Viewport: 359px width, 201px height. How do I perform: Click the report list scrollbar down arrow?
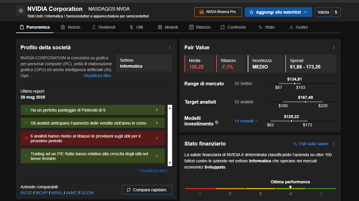click(x=170, y=163)
